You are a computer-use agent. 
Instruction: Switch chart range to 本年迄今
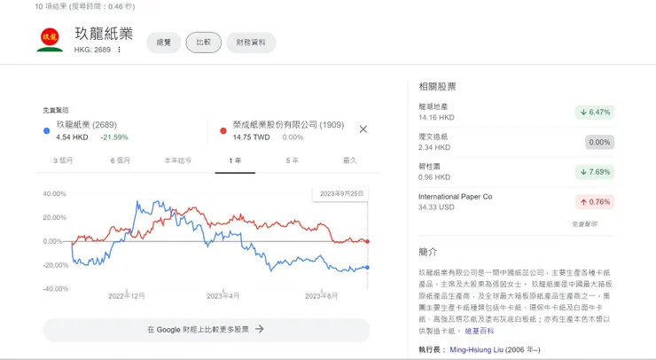[x=178, y=160]
